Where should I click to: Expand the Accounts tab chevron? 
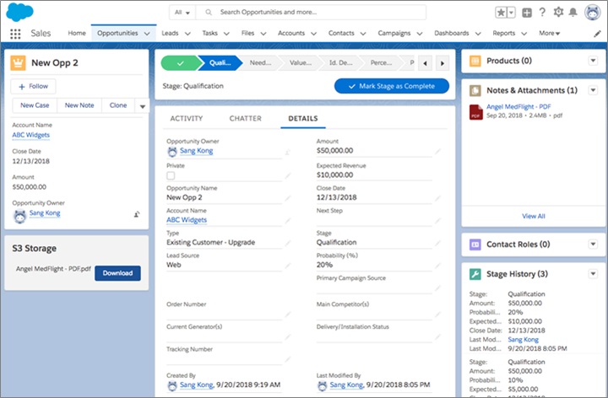tap(313, 34)
